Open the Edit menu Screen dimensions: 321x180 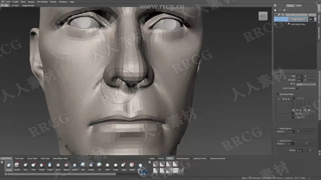click(8, 2)
